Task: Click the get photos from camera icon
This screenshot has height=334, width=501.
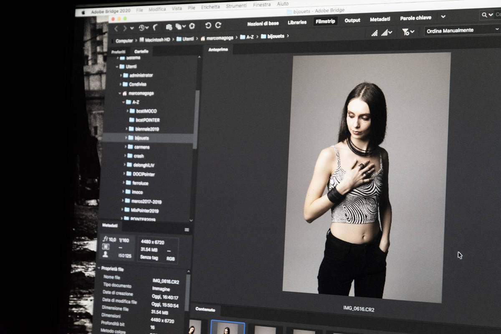Action: point(169,27)
